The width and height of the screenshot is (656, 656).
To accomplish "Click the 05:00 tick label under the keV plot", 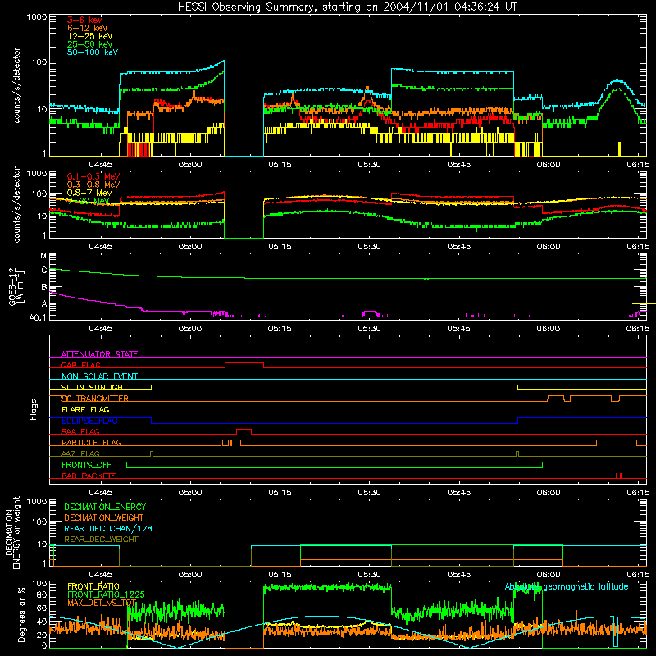I will [190, 165].
